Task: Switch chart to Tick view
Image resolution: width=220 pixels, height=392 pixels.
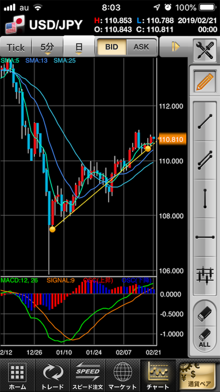Action: click(x=16, y=47)
